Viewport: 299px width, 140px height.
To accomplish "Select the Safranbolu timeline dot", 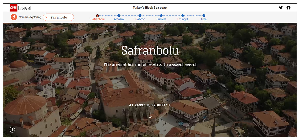I will coord(97,16).
